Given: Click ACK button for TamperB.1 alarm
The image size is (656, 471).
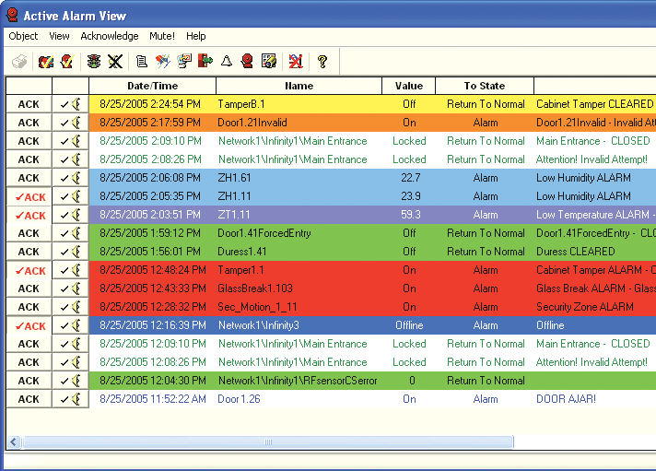Looking at the screenshot, I should pos(29,104).
